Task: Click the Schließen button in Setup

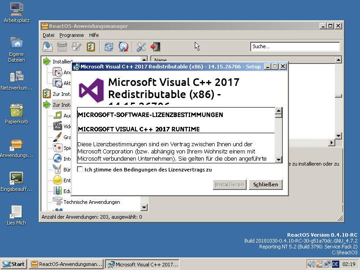Action: [x=265, y=184]
